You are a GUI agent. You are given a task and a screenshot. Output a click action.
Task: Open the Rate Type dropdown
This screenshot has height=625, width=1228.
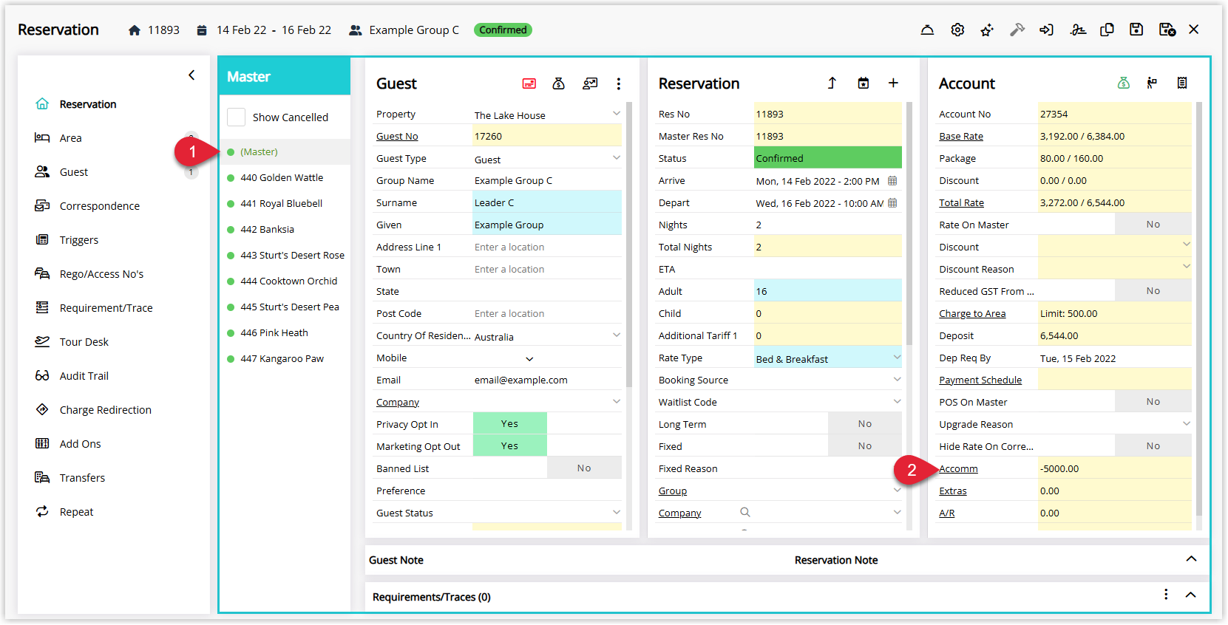[897, 358]
